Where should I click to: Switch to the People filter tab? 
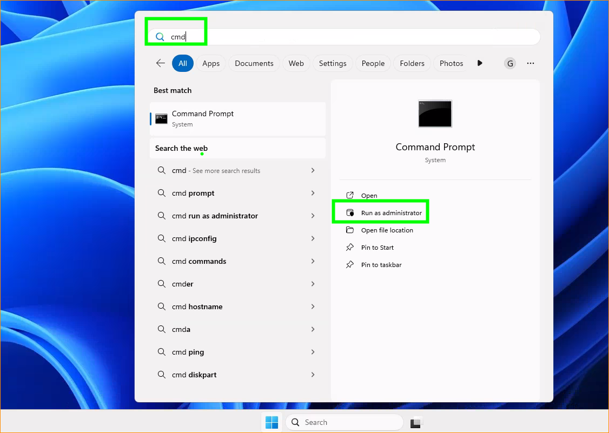click(x=373, y=63)
